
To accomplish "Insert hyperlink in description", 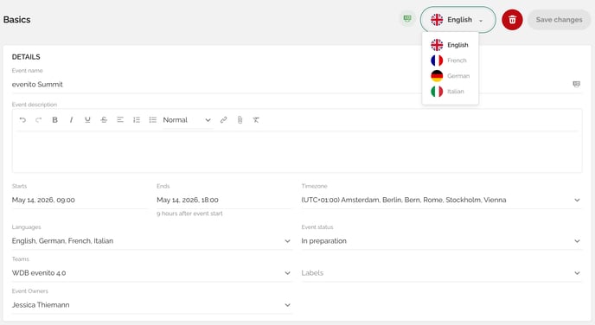I will click(223, 120).
